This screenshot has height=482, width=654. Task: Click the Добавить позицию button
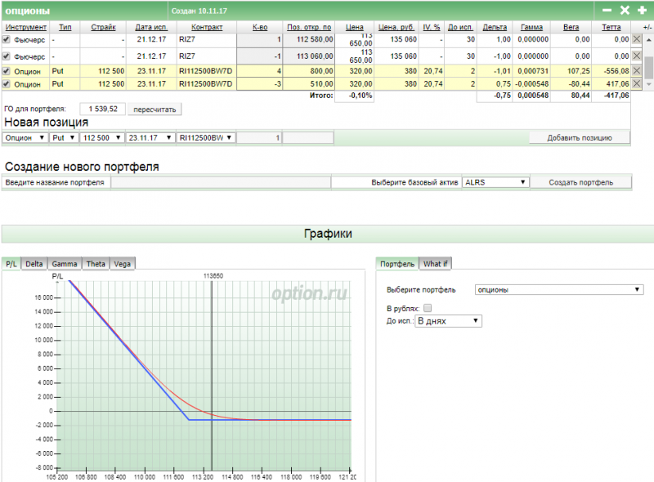[x=580, y=138]
